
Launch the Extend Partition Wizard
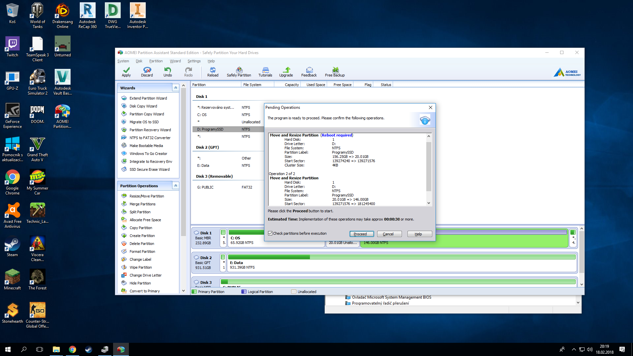[x=148, y=98]
